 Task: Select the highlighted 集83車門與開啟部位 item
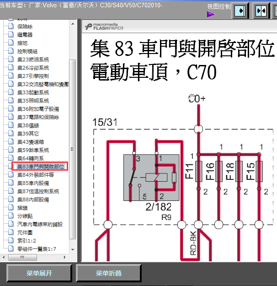(41, 167)
